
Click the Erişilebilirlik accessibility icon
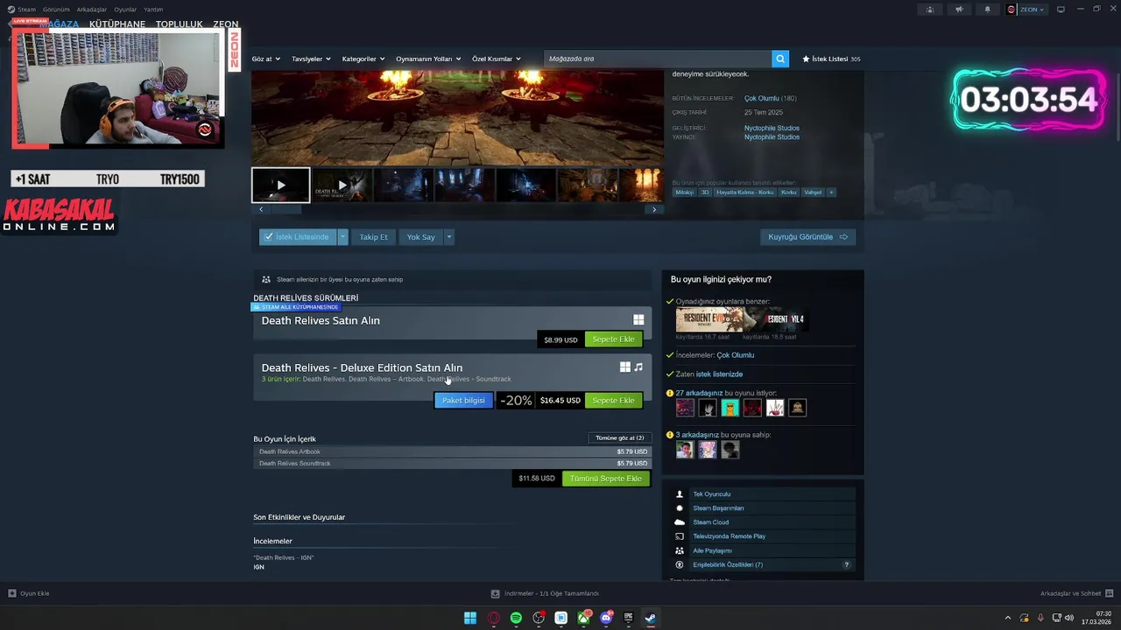pos(680,564)
